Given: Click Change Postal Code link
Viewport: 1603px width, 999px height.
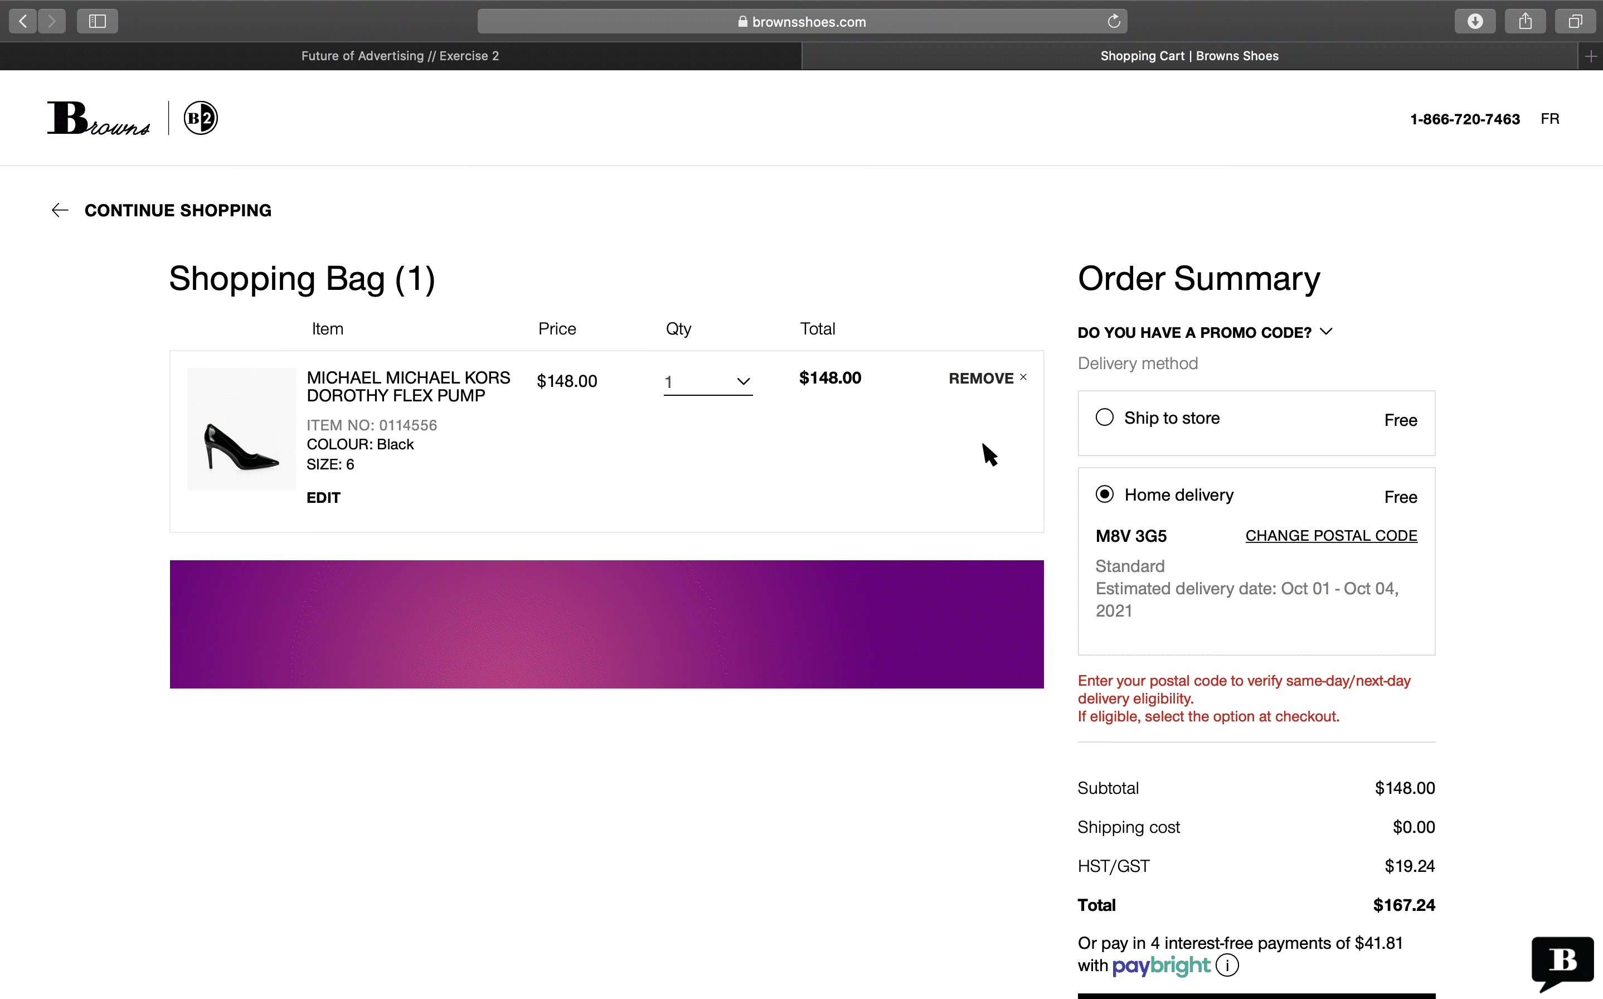Looking at the screenshot, I should tap(1331, 536).
